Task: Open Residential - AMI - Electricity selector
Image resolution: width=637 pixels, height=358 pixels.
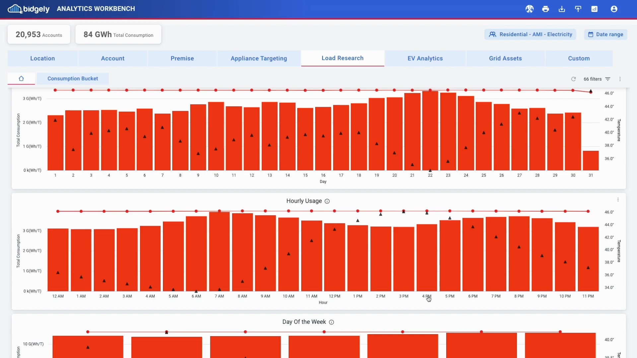Action: (x=530, y=34)
